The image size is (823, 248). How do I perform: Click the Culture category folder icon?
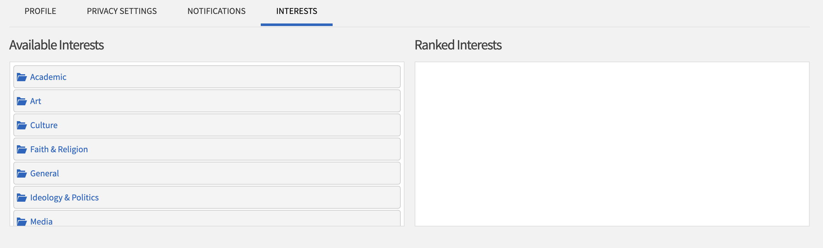click(21, 125)
